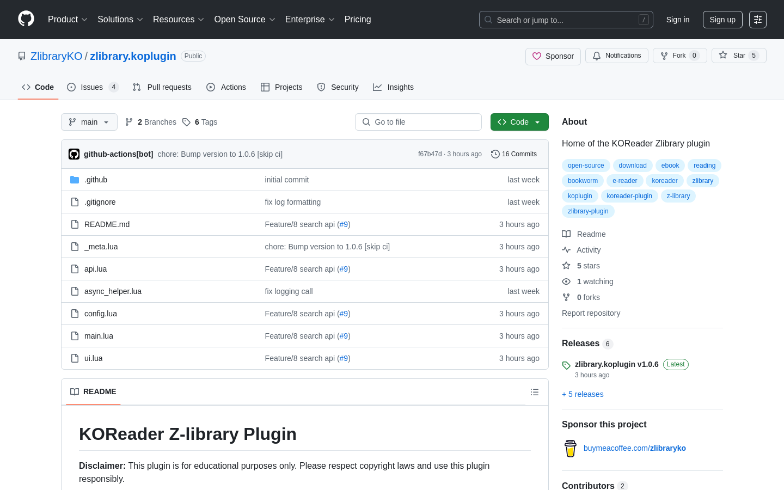784x490 pixels.
Task: Click the Sponsor heart button
Action: point(553,56)
